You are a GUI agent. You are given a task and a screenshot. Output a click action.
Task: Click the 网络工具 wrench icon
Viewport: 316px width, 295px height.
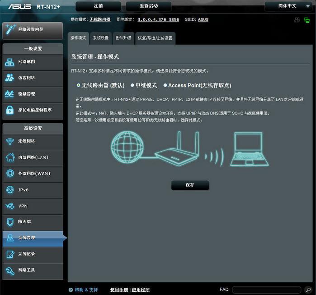10,271
